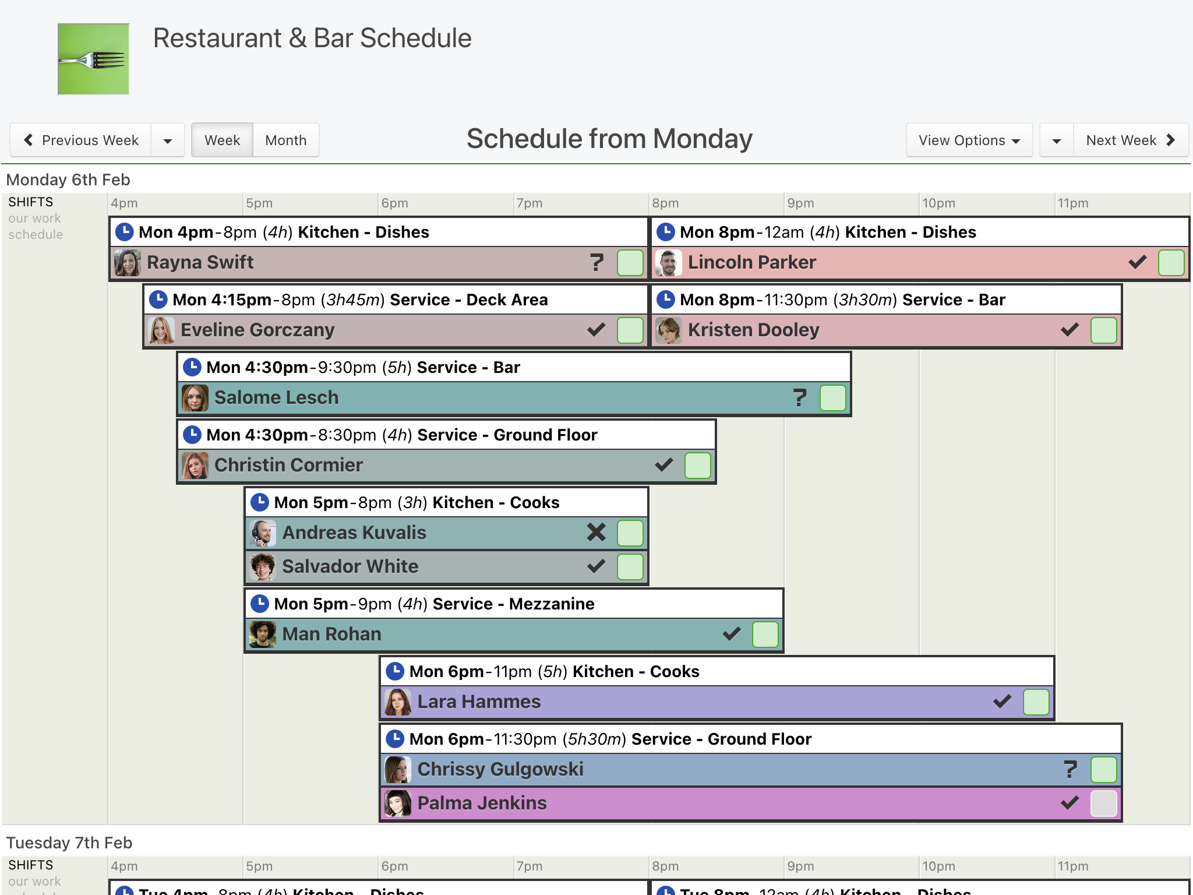1193x895 pixels.
Task: Click checkmark icon for Man Rohan
Action: [x=732, y=633]
